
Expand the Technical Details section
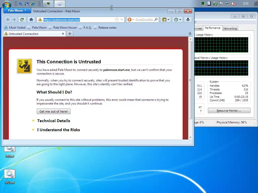(53, 121)
